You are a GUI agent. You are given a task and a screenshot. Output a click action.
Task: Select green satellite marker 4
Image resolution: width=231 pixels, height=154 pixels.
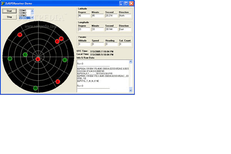point(65,60)
